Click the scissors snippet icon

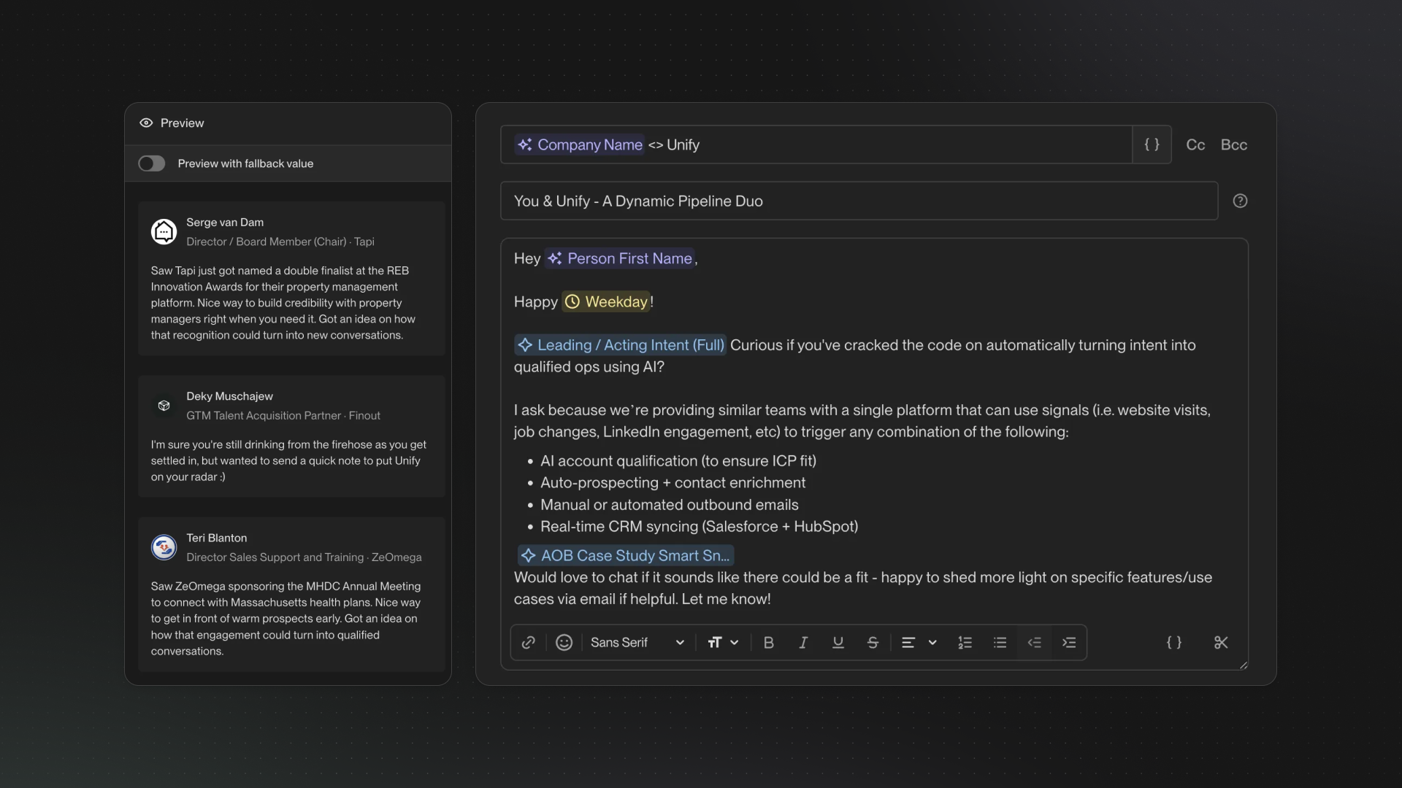pos(1221,643)
